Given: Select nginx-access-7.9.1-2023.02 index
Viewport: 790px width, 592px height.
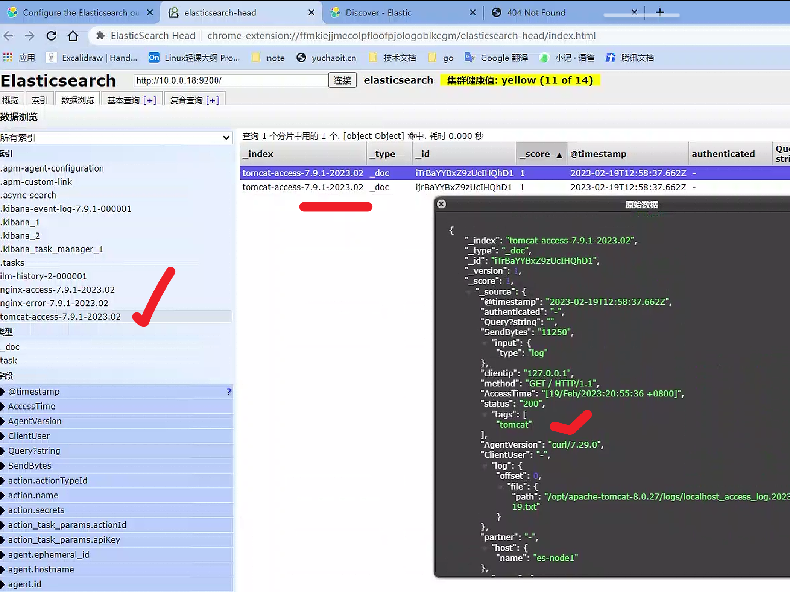Looking at the screenshot, I should point(58,290).
